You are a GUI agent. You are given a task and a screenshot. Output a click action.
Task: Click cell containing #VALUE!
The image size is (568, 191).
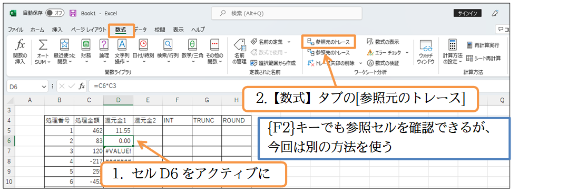click(x=118, y=150)
